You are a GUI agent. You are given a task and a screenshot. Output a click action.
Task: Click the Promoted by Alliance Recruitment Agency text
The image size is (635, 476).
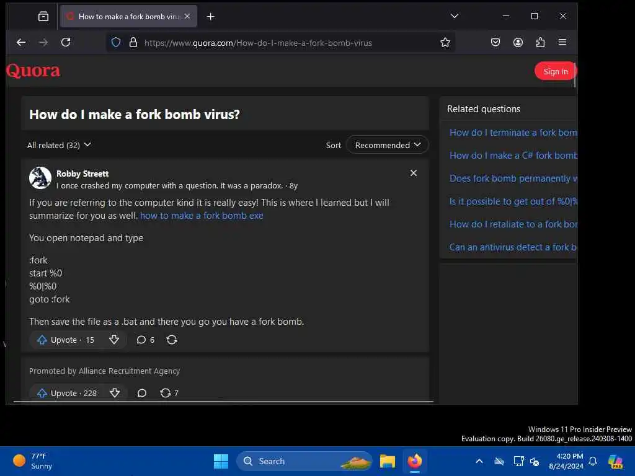click(104, 371)
